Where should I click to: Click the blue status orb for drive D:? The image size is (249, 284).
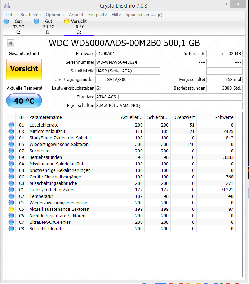click(36, 21)
